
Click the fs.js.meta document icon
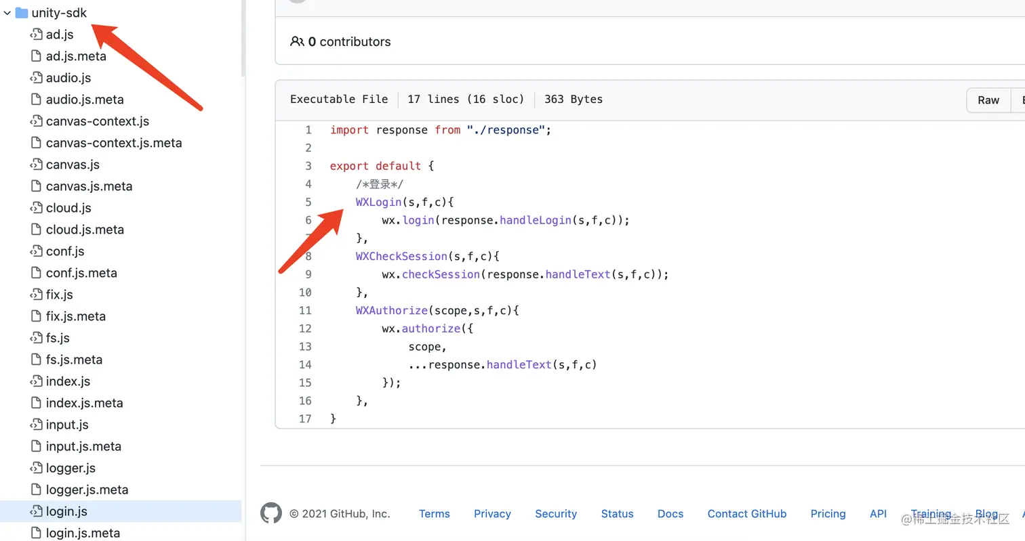click(36, 360)
